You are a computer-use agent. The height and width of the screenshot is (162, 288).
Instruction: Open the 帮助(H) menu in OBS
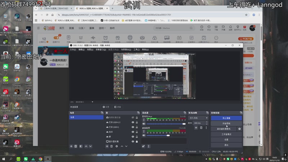(145, 50)
